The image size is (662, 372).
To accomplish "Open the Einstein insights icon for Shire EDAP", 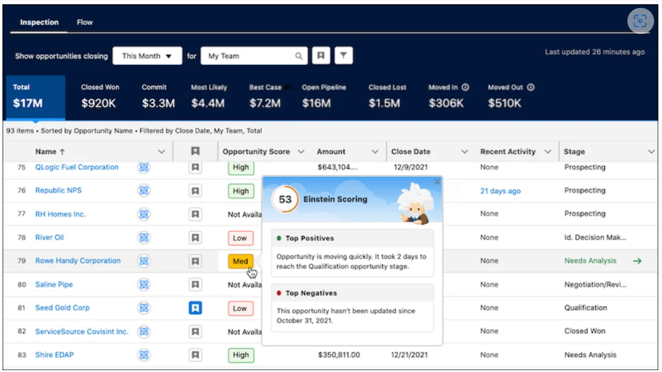I will pyautogui.click(x=144, y=355).
